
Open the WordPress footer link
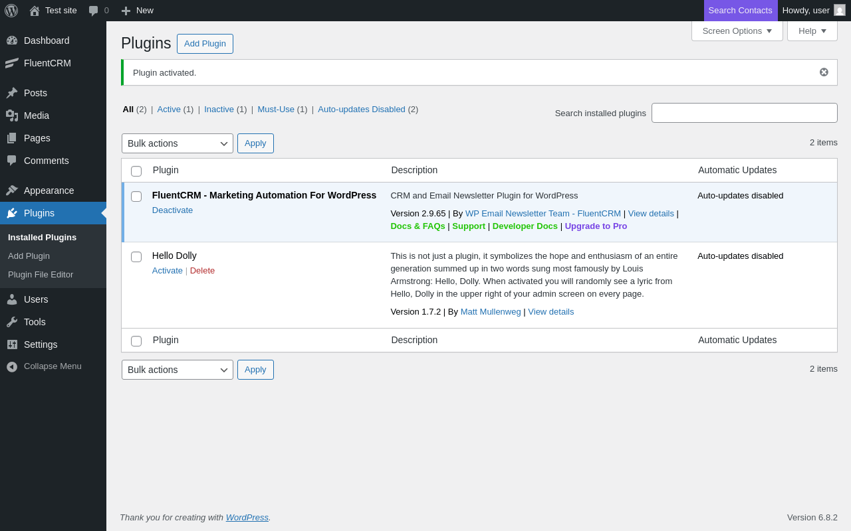[x=247, y=518]
